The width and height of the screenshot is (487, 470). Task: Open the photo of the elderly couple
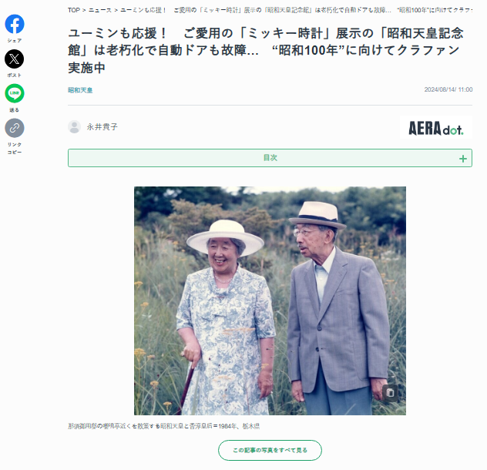pyautogui.click(x=270, y=300)
